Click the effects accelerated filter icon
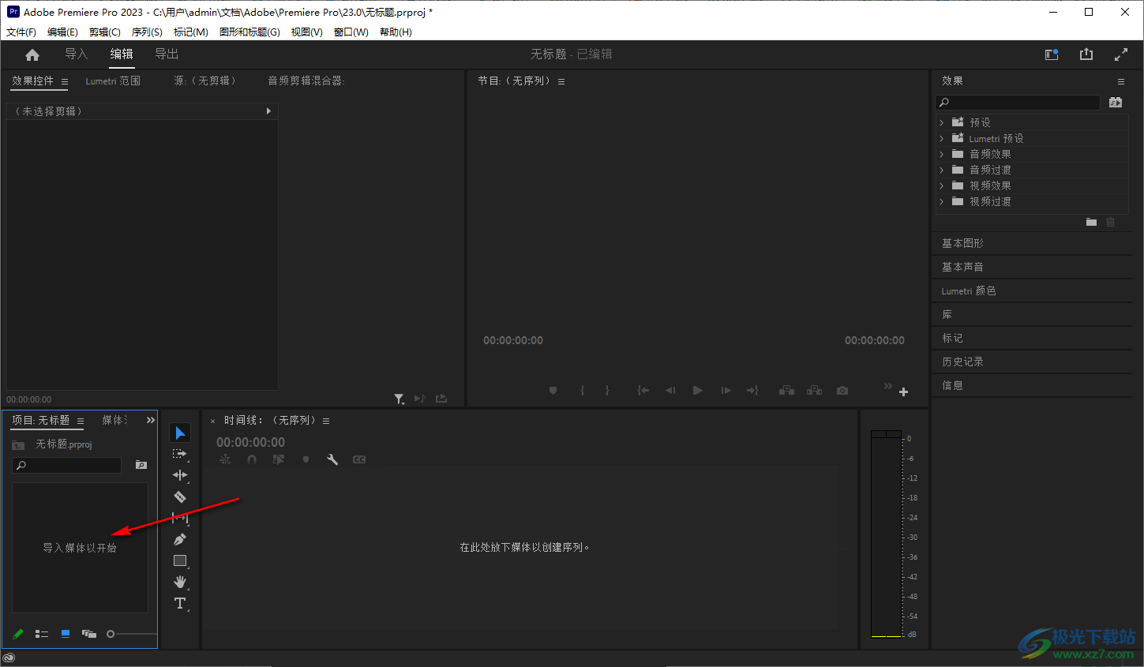1144x667 pixels. [x=1116, y=103]
